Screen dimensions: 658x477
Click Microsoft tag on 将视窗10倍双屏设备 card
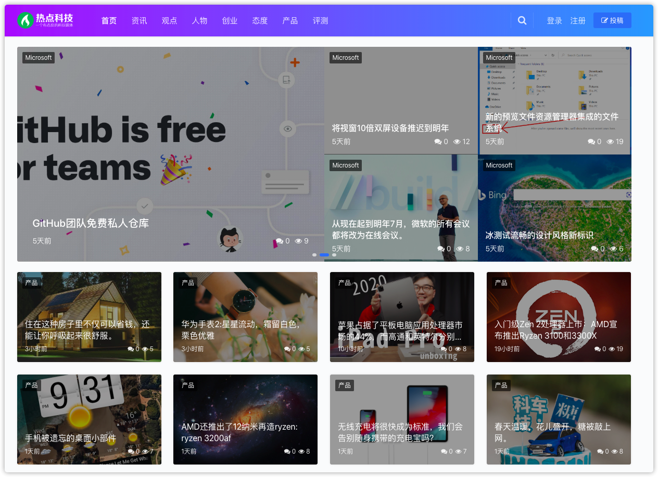pos(346,58)
